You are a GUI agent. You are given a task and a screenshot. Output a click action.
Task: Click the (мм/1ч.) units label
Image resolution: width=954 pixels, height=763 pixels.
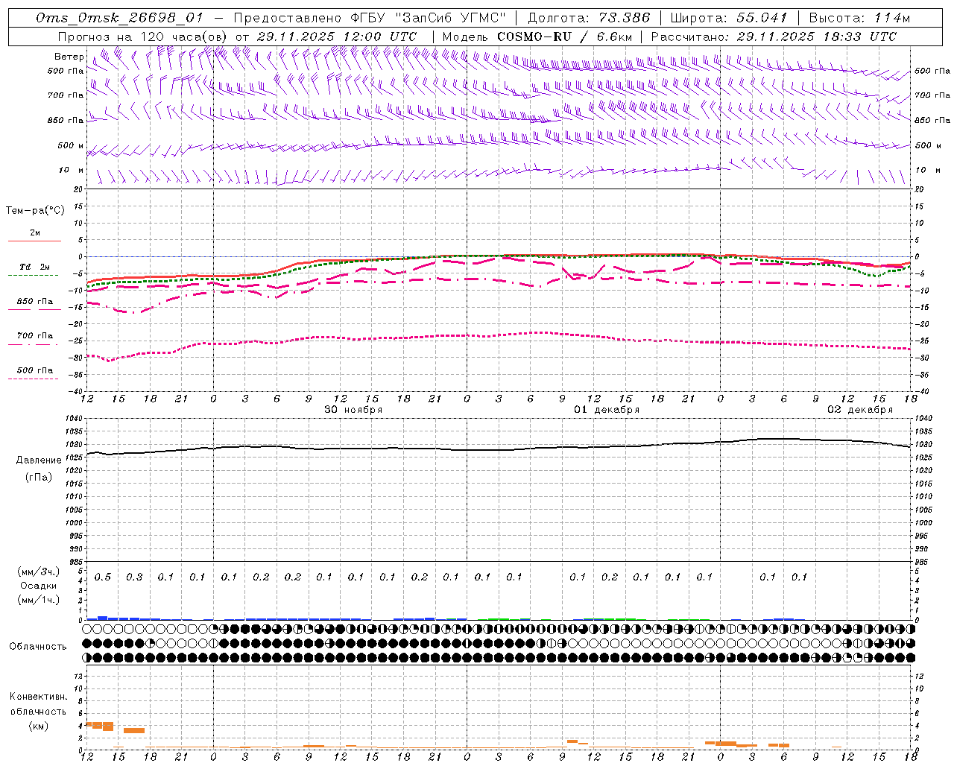39,600
